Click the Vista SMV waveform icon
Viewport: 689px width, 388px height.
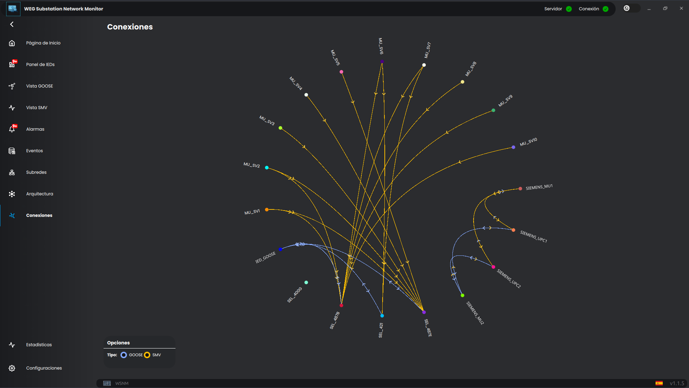(x=12, y=108)
